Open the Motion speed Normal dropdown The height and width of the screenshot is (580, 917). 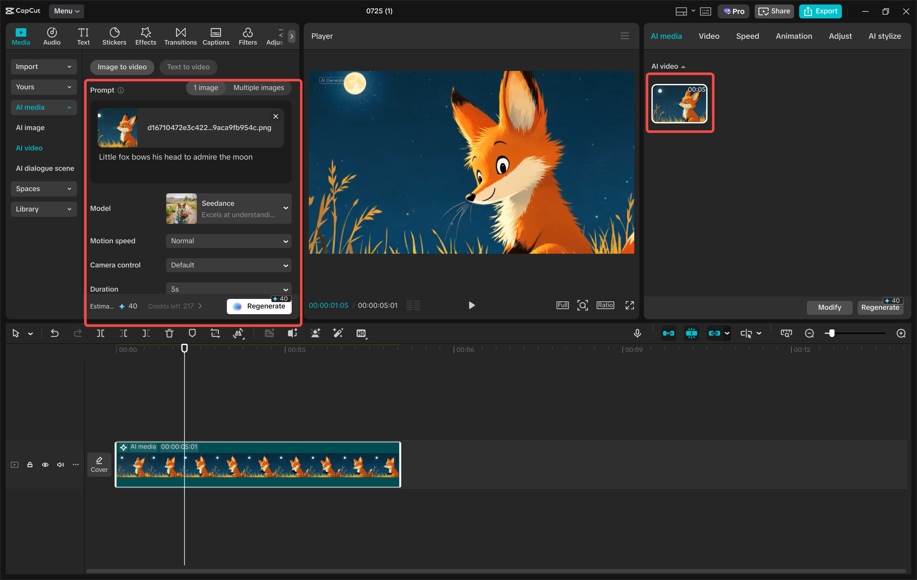pyautogui.click(x=229, y=241)
